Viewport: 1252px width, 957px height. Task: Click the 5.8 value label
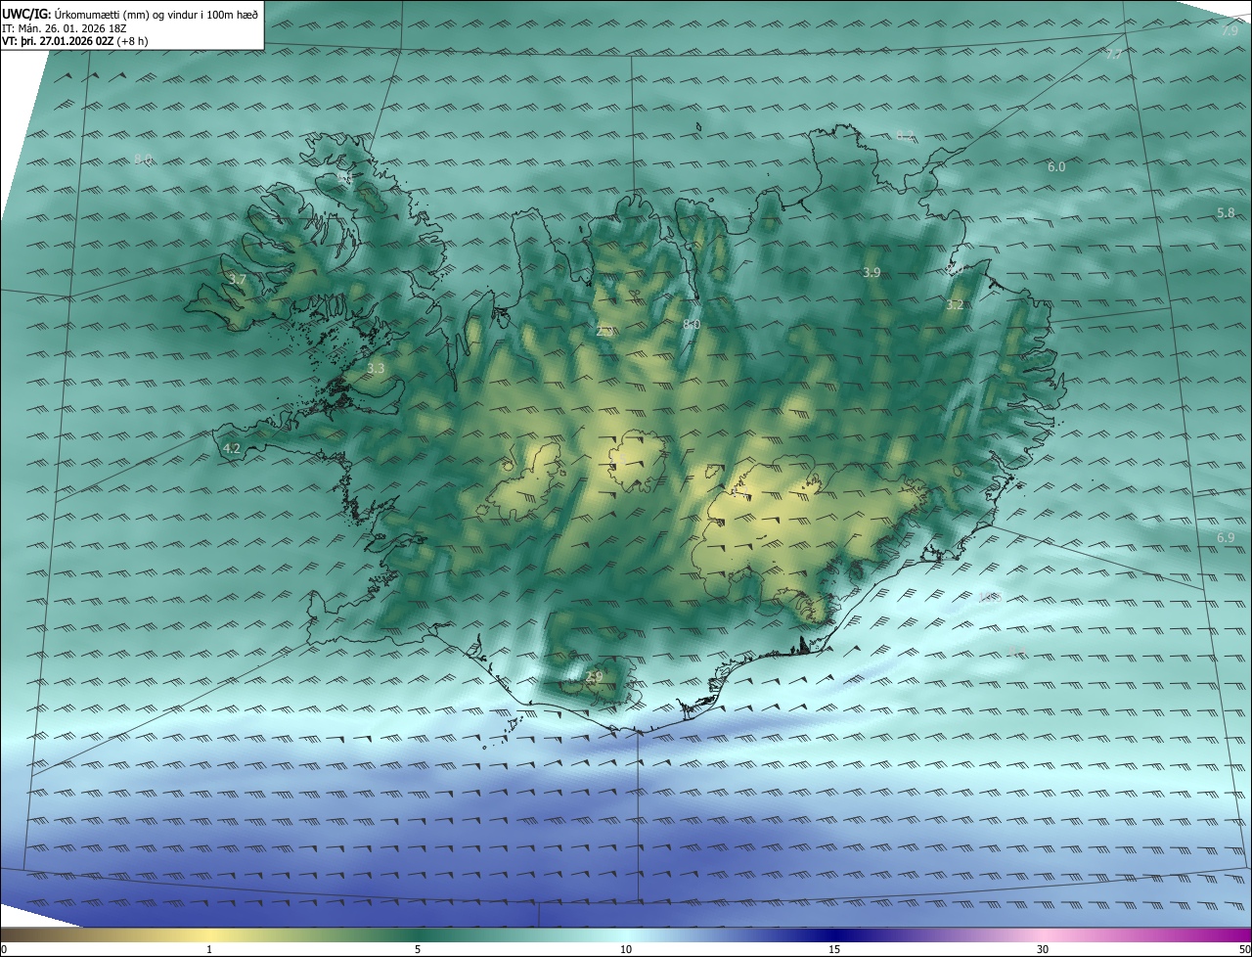(1226, 213)
